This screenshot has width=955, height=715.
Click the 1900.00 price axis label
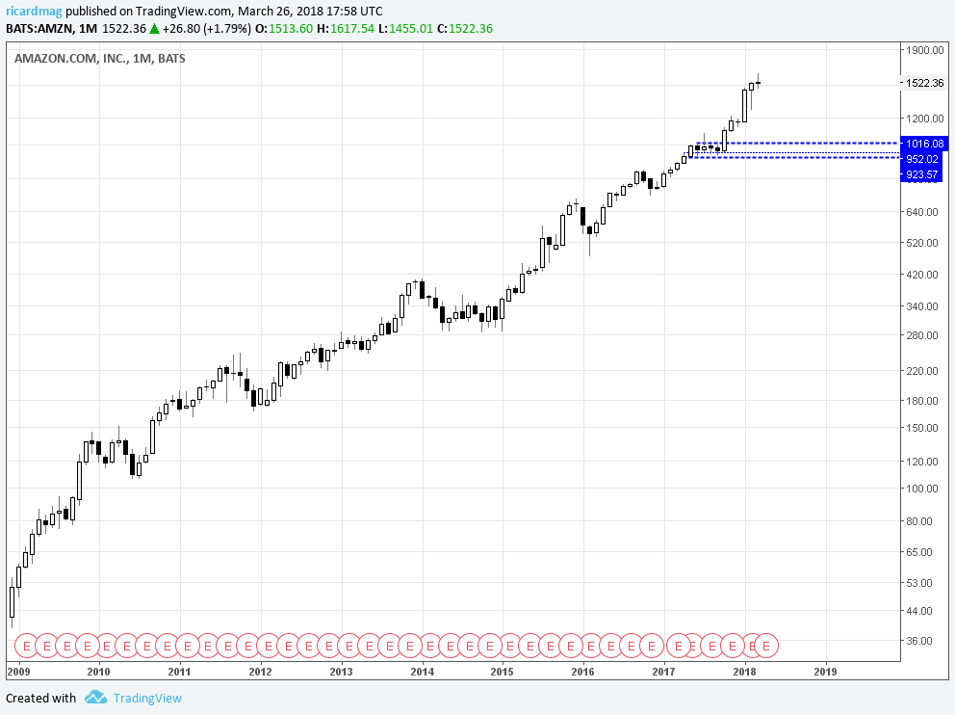pos(924,50)
